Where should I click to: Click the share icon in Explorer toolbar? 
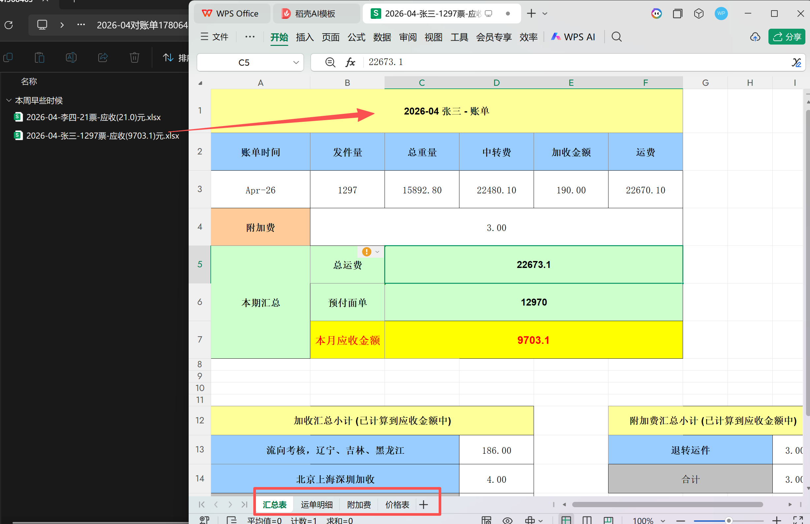[x=103, y=57]
